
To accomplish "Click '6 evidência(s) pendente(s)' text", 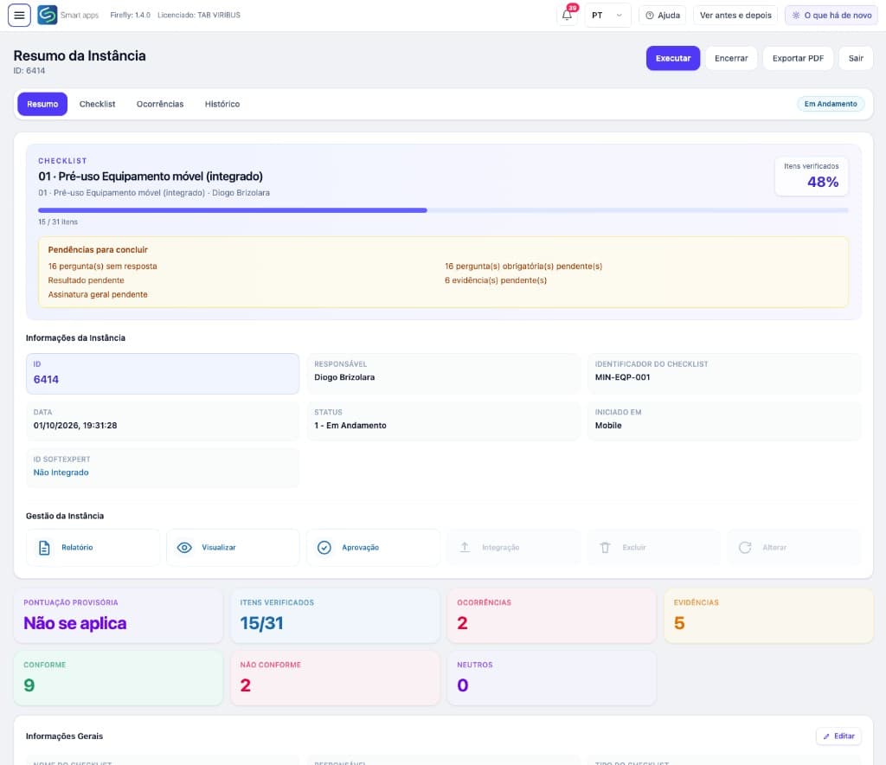I will pyautogui.click(x=496, y=280).
